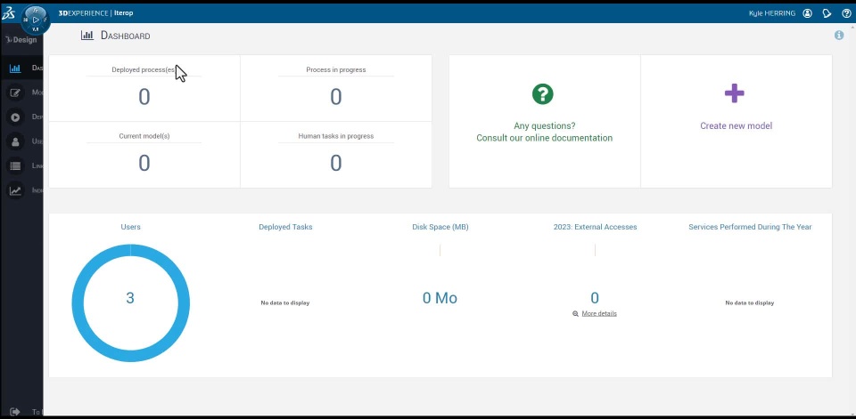Click the Users donut chart
This screenshot has height=419, width=856.
tap(130, 303)
